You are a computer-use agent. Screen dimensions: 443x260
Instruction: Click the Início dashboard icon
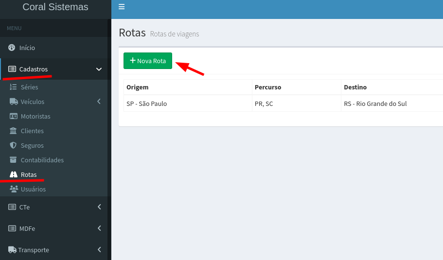tap(12, 48)
